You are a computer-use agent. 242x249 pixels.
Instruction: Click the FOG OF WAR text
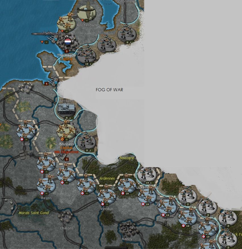click(109, 90)
